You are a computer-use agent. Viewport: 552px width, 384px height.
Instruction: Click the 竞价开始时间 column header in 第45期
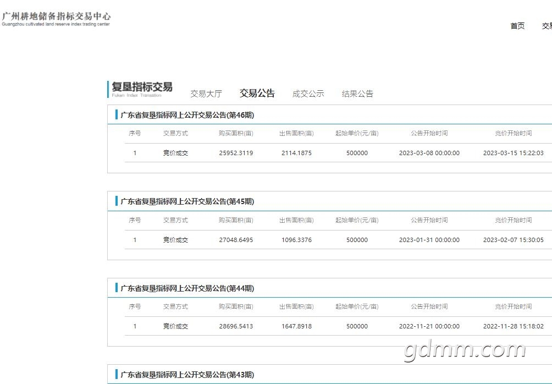[x=514, y=220]
